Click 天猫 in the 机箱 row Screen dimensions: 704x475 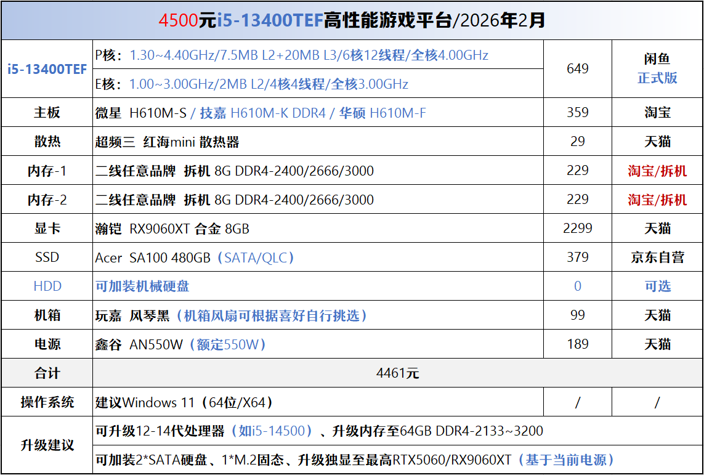coord(657,315)
